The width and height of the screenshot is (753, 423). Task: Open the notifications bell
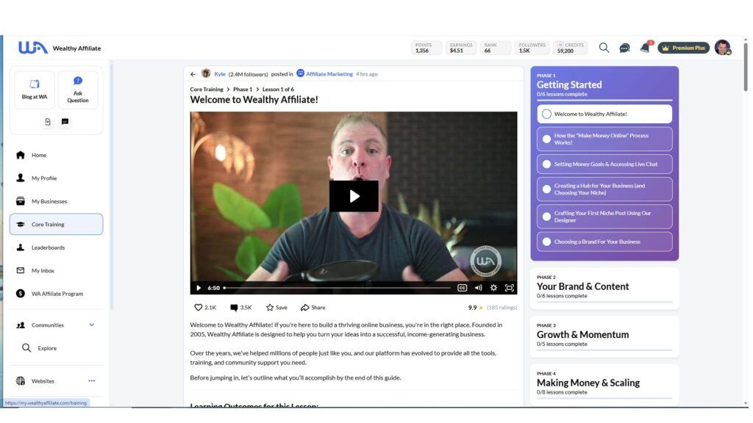[645, 48]
